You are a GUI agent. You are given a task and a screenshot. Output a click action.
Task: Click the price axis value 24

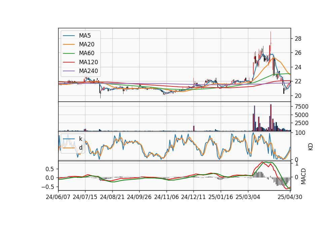[298, 67]
